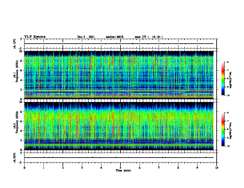Click the ch.2 color bar PSD unit label
The image size is (244, 188).
[x=231, y=131]
